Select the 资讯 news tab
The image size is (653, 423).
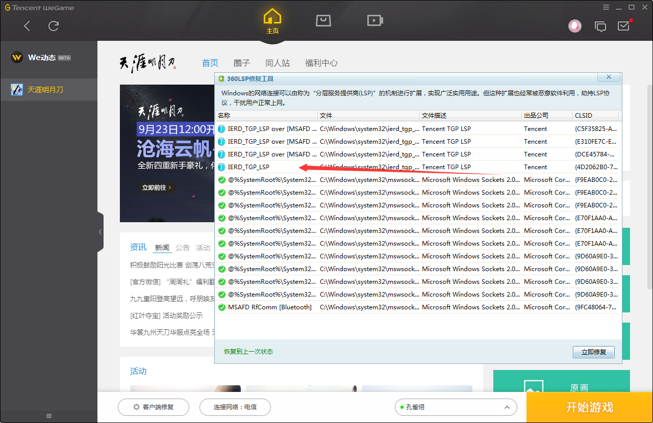pyautogui.click(x=138, y=247)
